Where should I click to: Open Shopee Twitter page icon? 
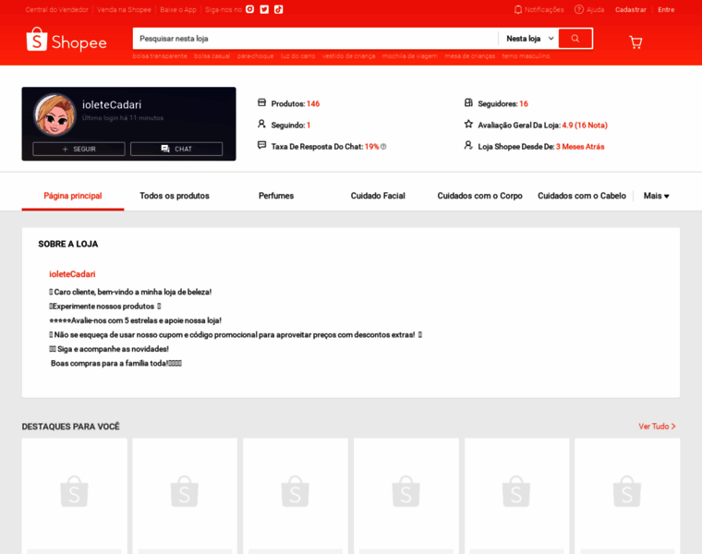264,9
